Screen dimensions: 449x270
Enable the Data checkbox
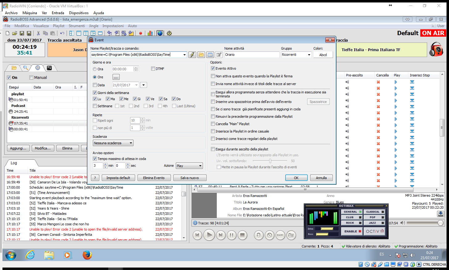(95, 85)
